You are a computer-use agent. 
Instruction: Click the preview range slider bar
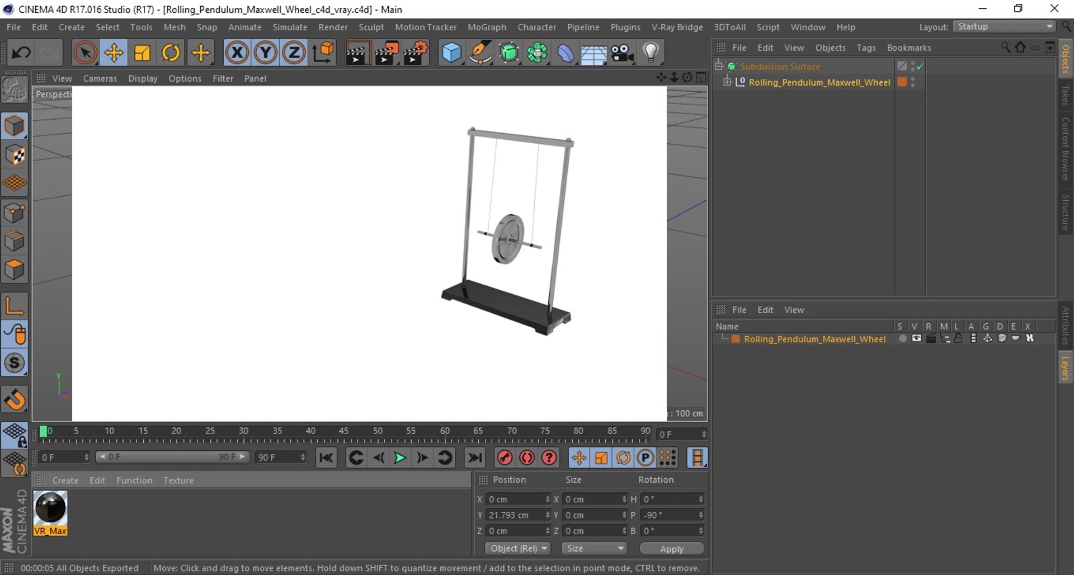(172, 457)
